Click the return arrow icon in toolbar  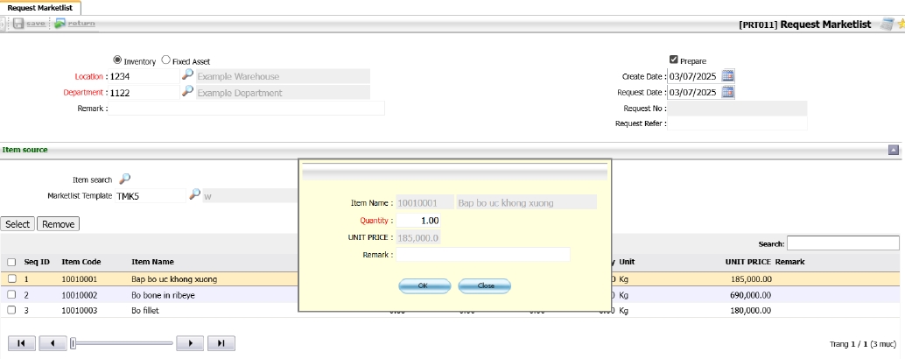coord(60,24)
